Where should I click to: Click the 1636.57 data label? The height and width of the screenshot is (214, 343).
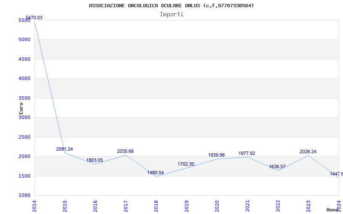tap(277, 167)
